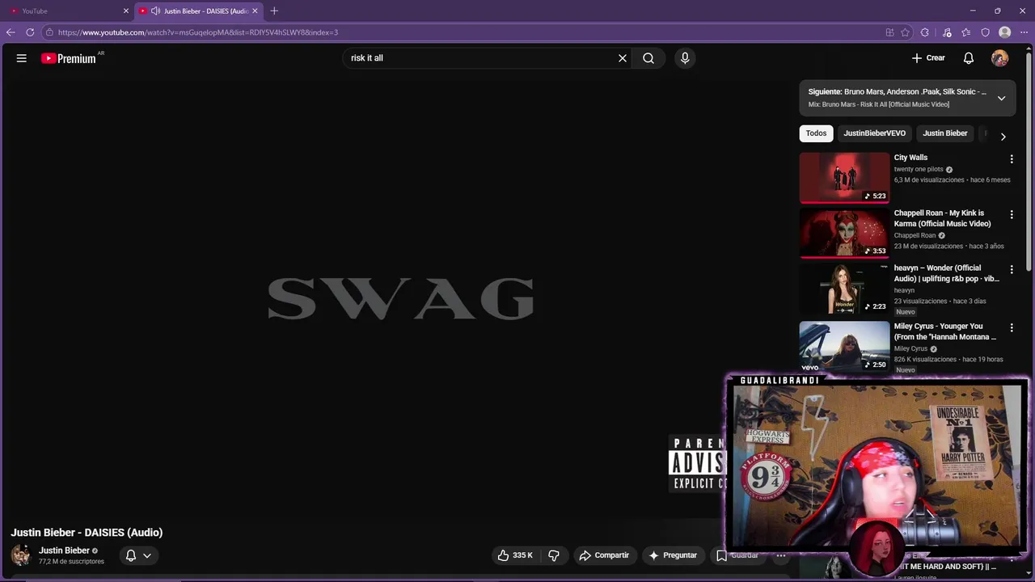Open 'City Walls' title link
The width and height of the screenshot is (1035, 582).
click(x=910, y=158)
